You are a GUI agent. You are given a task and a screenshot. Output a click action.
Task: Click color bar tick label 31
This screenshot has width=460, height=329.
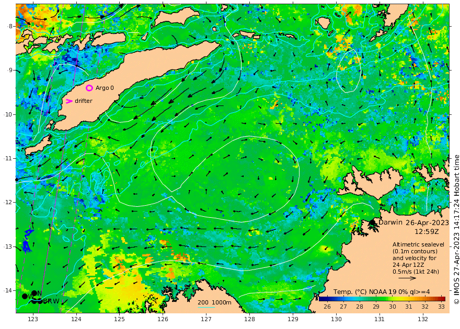[409, 307]
